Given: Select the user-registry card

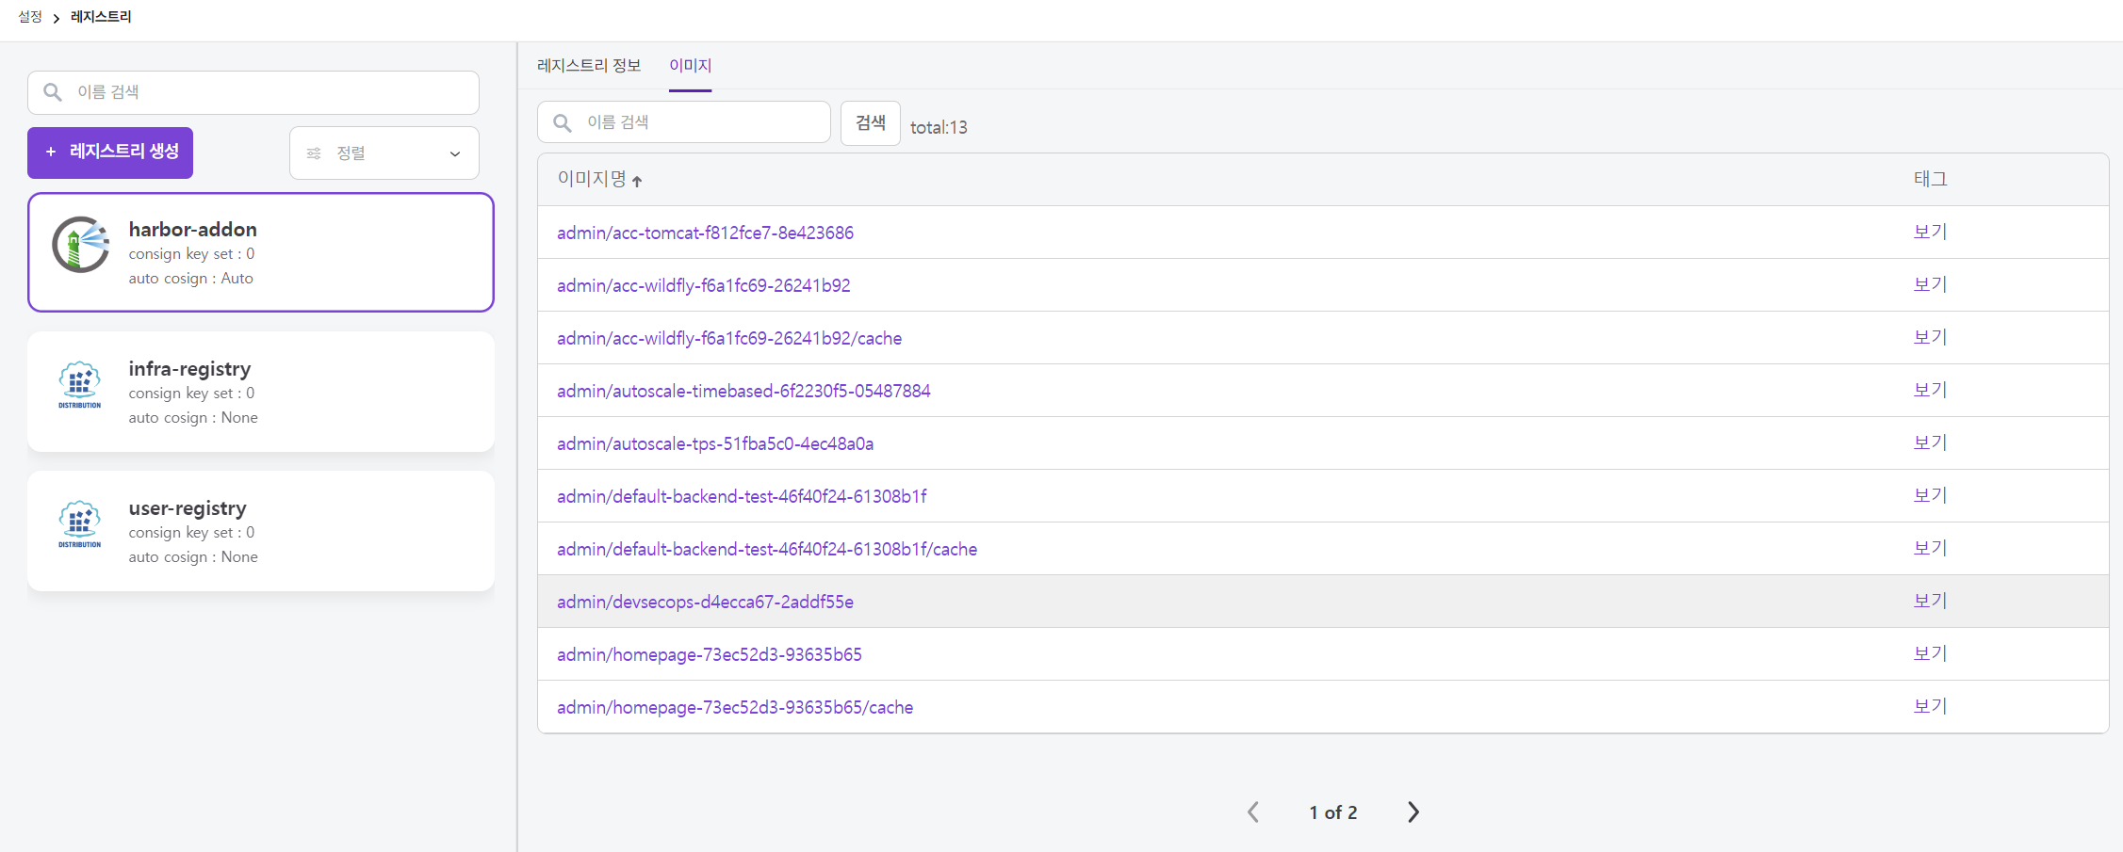Looking at the screenshot, I should (x=261, y=531).
